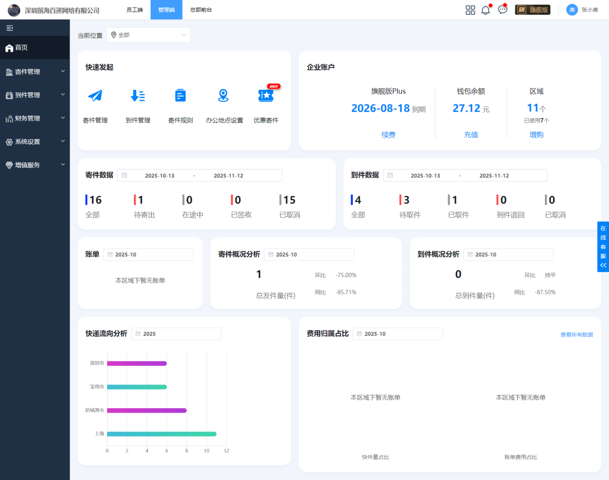This screenshot has width=609, height=480.
Task: Expand 系统设置 sidebar menu
Action: (x=35, y=142)
